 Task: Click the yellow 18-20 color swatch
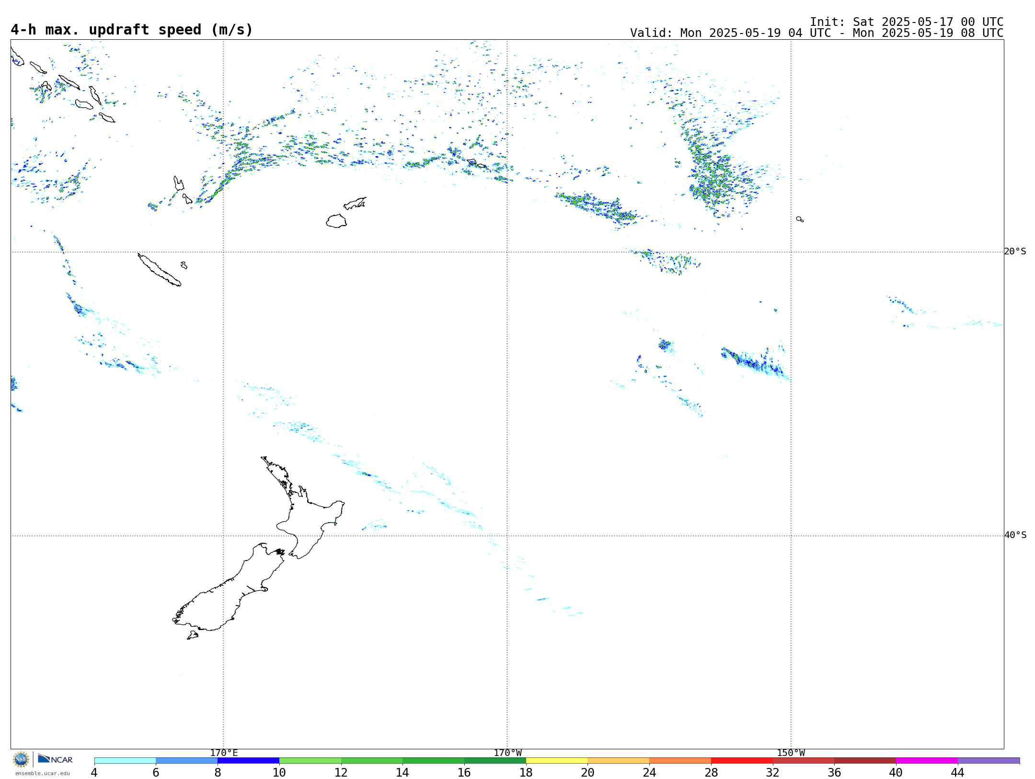[x=557, y=761]
